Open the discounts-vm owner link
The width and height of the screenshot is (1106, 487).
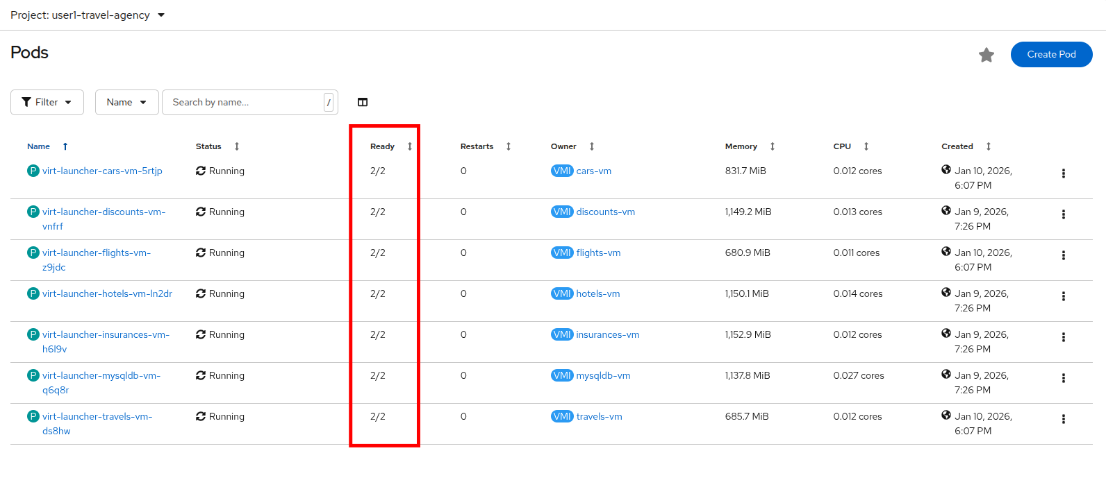click(605, 212)
